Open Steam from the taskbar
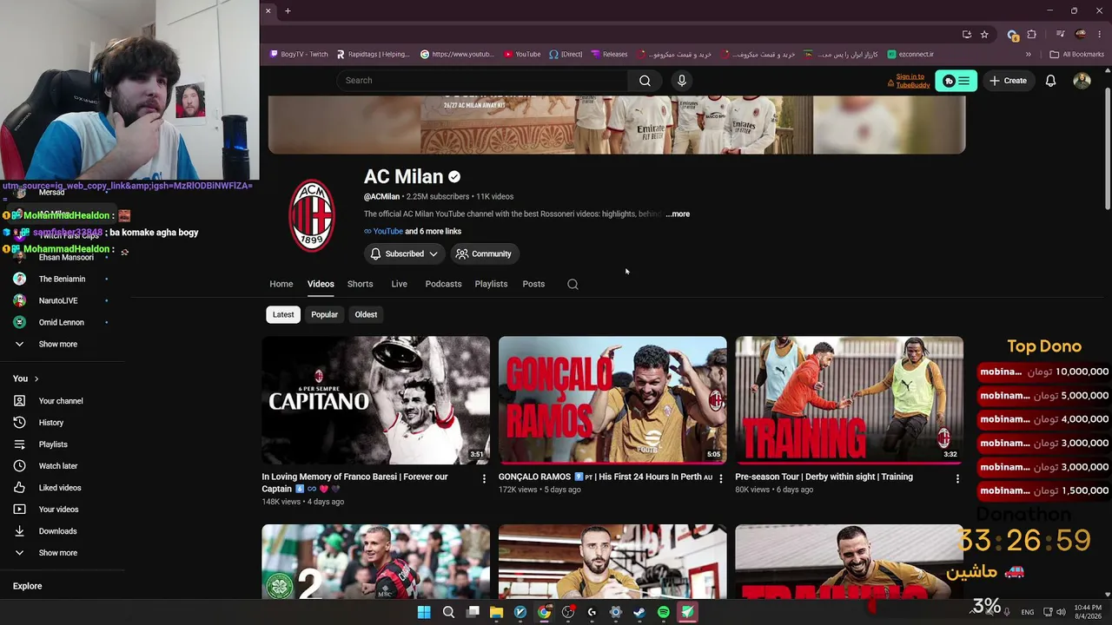 click(x=639, y=612)
